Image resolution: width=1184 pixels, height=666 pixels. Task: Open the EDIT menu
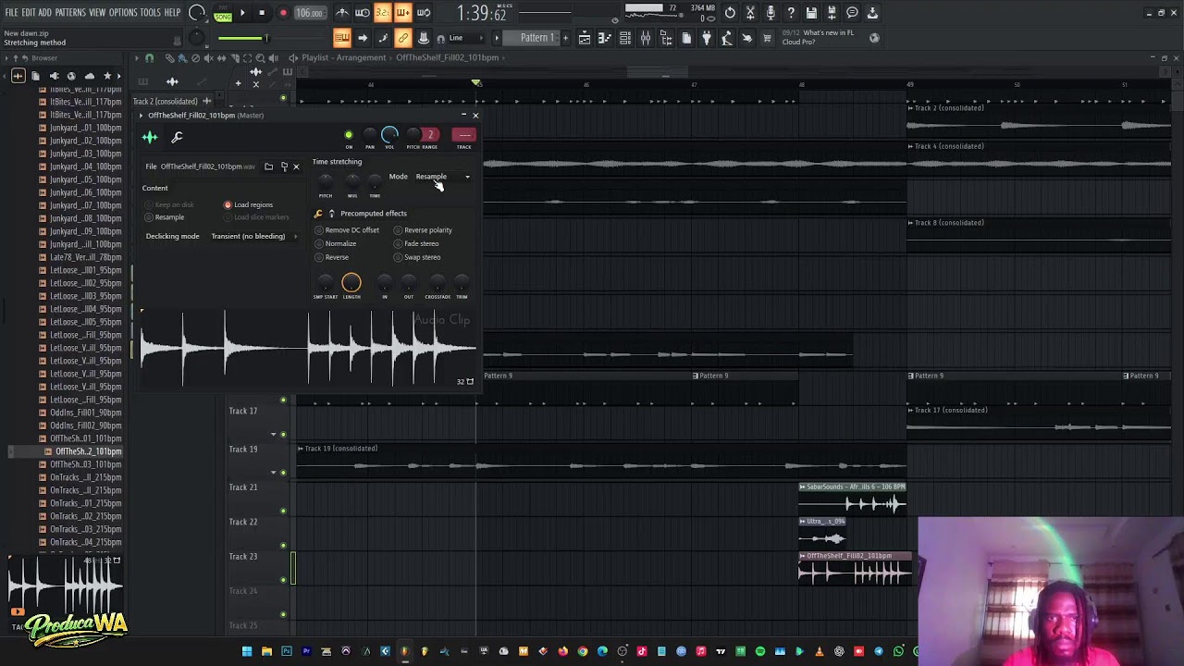[x=28, y=13]
